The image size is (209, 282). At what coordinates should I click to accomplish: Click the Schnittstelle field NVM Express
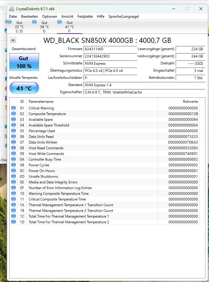point(110,63)
